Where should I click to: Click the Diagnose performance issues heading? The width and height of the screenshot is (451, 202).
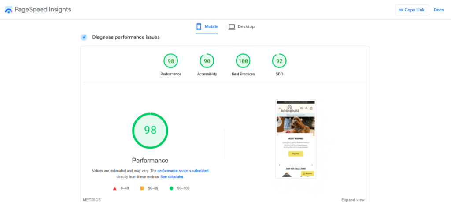click(126, 37)
